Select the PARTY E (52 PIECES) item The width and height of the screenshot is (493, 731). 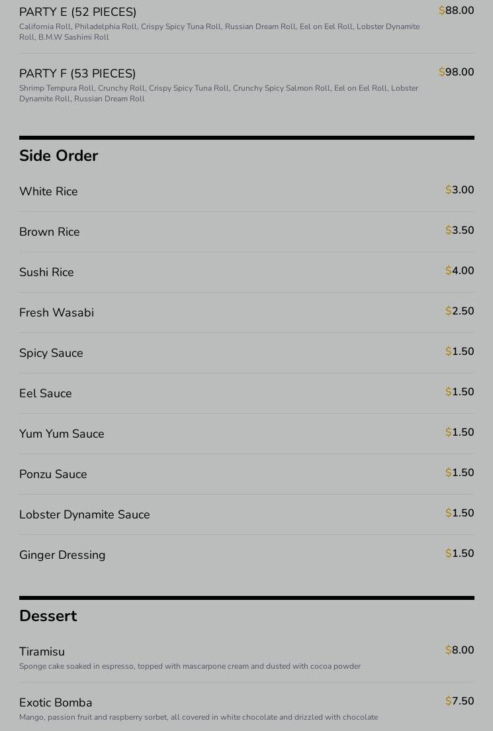(x=246, y=23)
